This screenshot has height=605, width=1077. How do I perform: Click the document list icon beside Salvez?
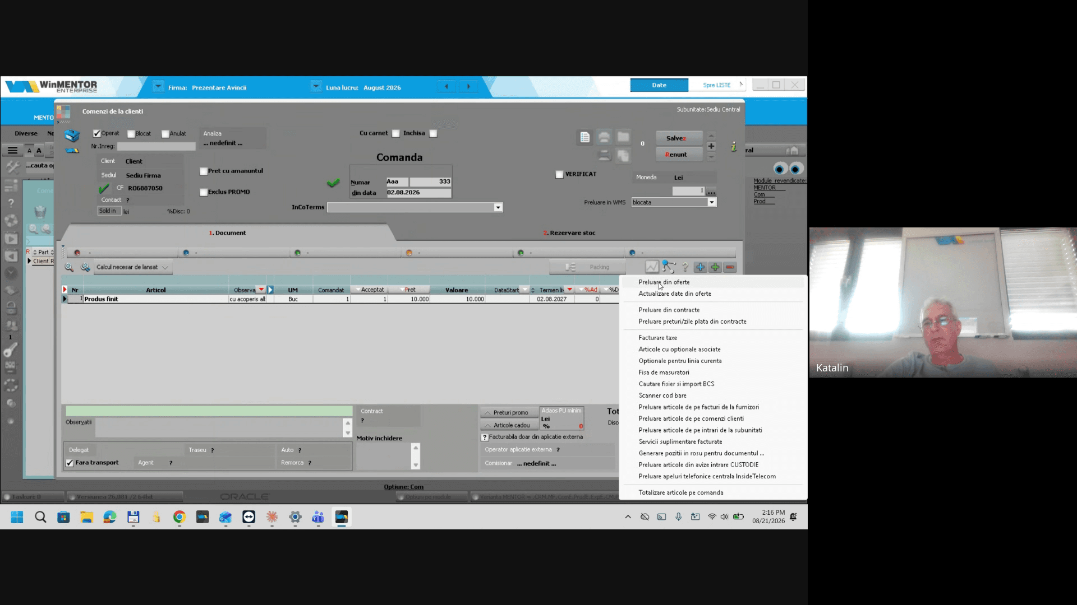584,137
